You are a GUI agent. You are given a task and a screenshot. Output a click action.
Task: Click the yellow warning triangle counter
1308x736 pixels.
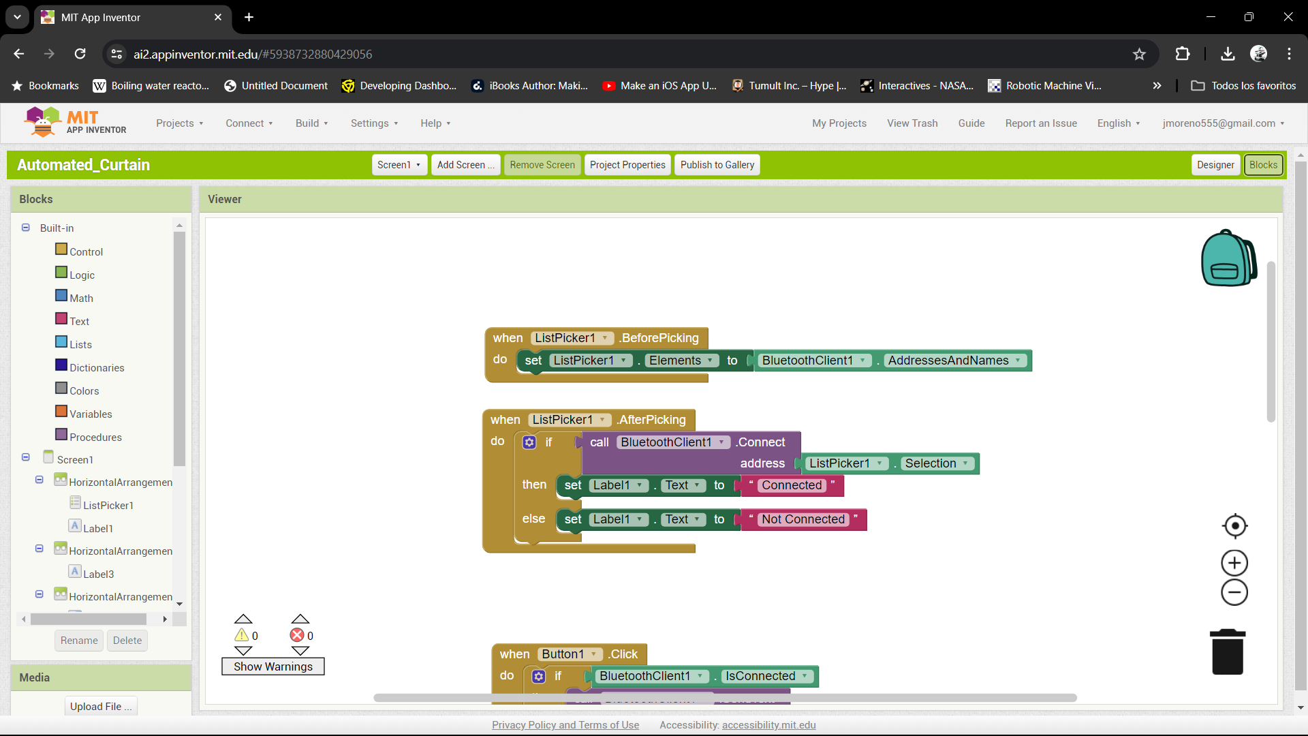point(242,635)
